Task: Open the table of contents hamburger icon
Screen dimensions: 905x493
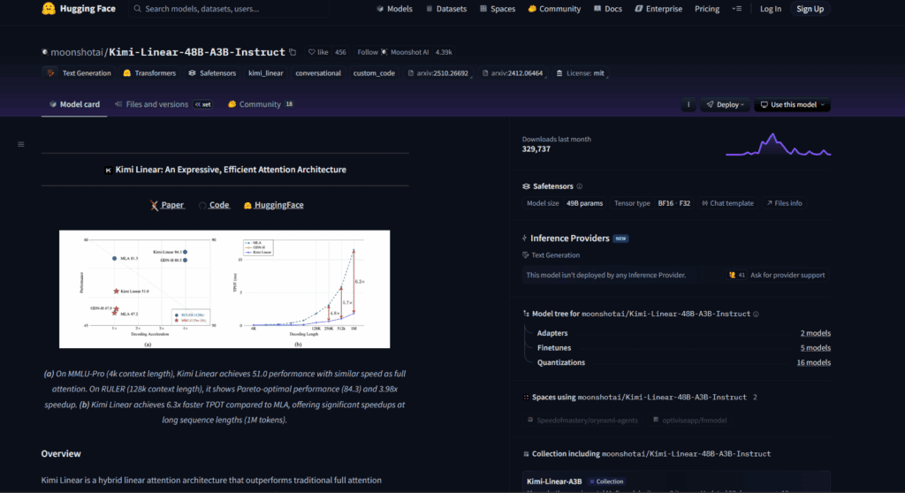Action: 21,144
